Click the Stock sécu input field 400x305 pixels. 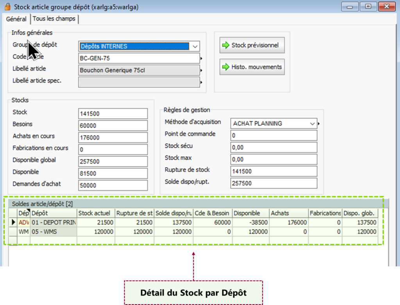pos(273,148)
